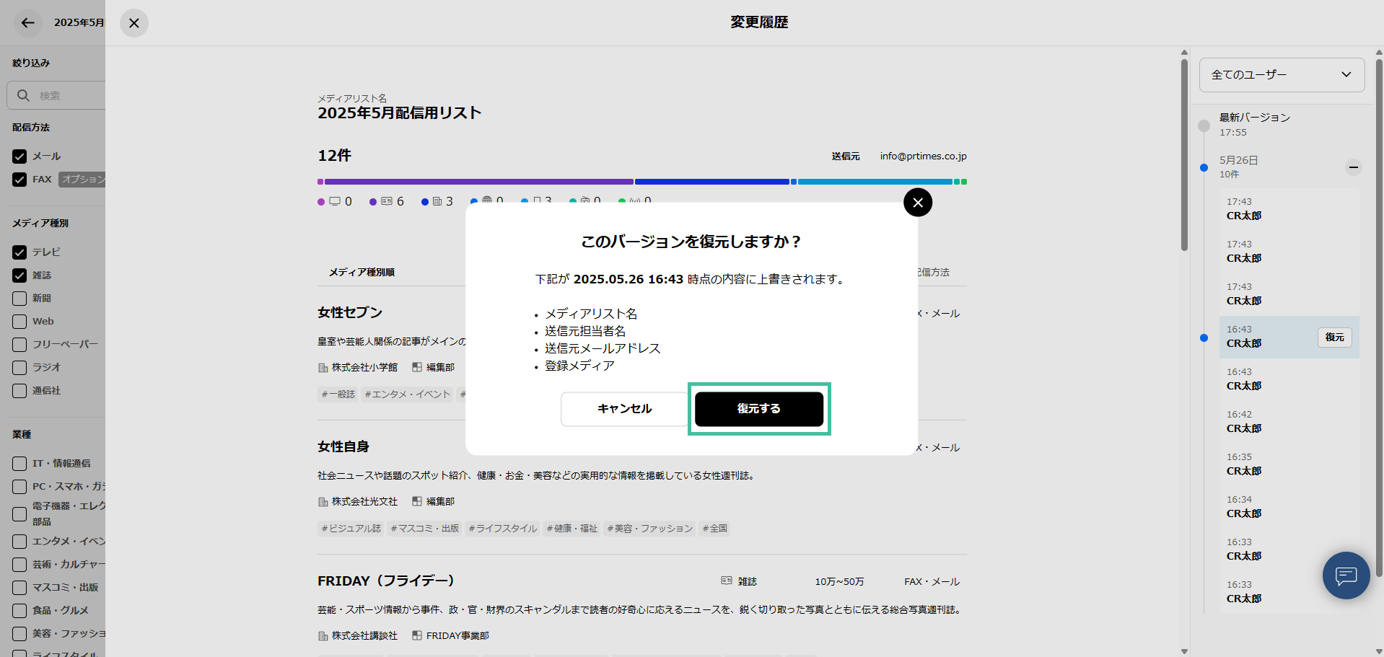Collapse the 5月26日 history group
The image size is (1384, 657).
pos(1353,167)
